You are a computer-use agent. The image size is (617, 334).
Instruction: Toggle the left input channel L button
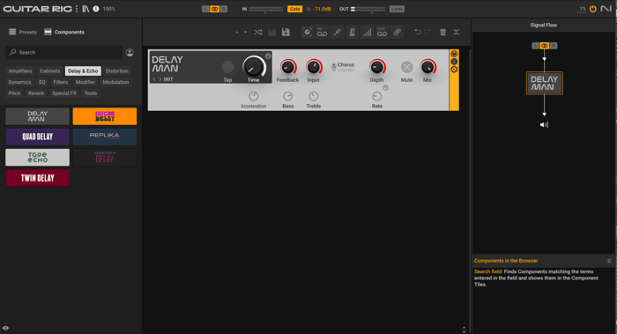point(205,9)
